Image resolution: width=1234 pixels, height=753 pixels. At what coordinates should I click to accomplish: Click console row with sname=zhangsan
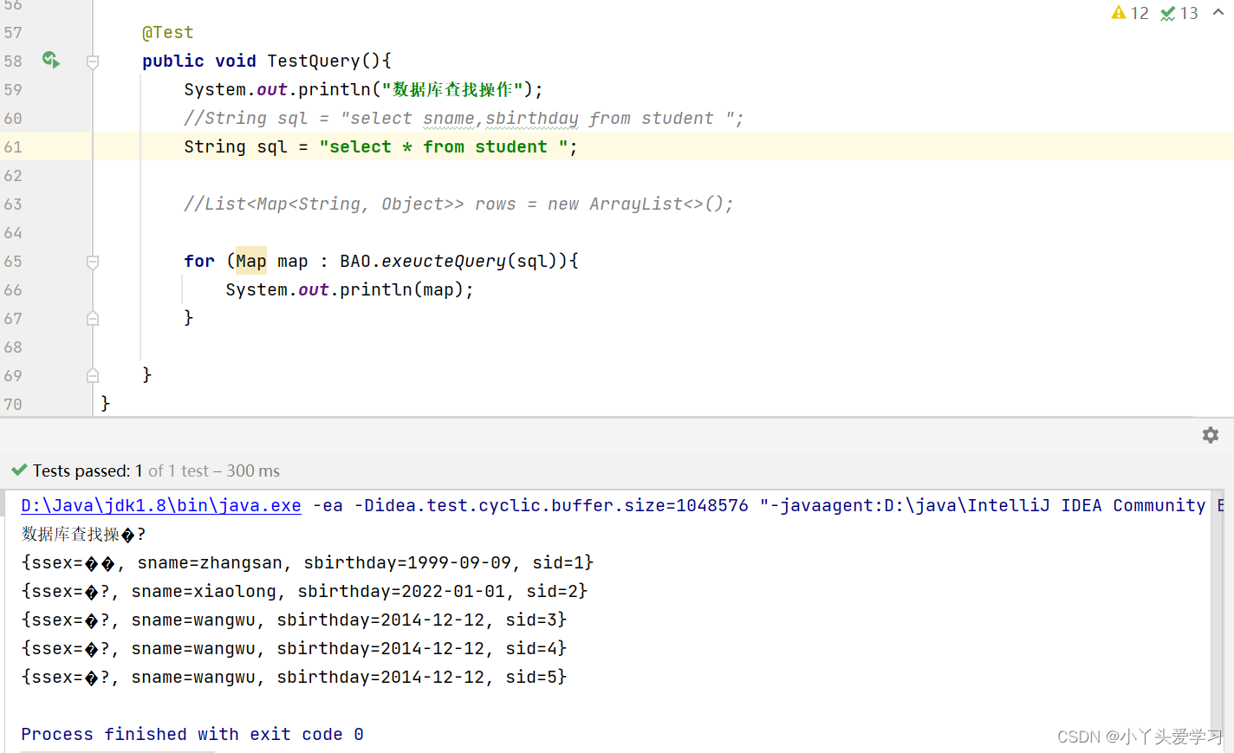pos(308,562)
